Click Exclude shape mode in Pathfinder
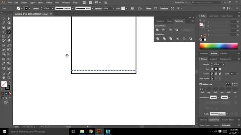Screen dimensions: 241x135 tap(177, 30)
